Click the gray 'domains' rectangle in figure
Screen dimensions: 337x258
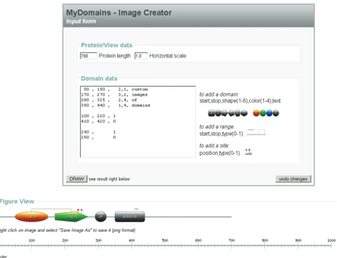[130, 216]
